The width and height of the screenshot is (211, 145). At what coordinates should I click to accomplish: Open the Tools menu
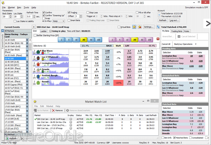[x=26, y=8]
